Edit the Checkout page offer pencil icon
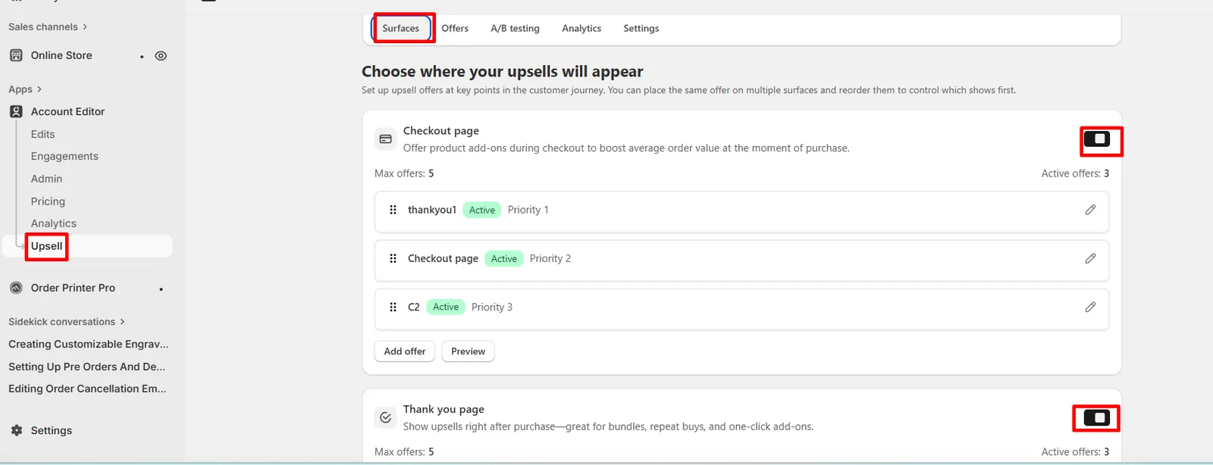This screenshot has width=1213, height=465. pos(1090,258)
